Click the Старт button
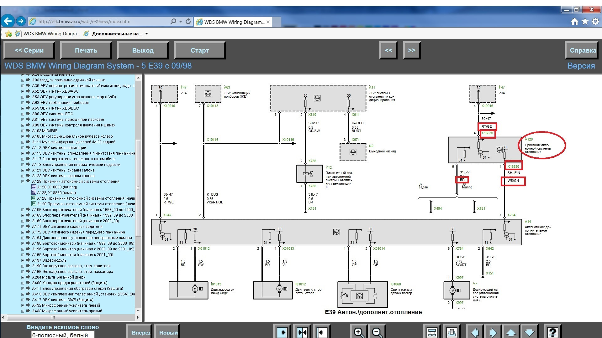The width and height of the screenshot is (602, 338). (x=200, y=50)
